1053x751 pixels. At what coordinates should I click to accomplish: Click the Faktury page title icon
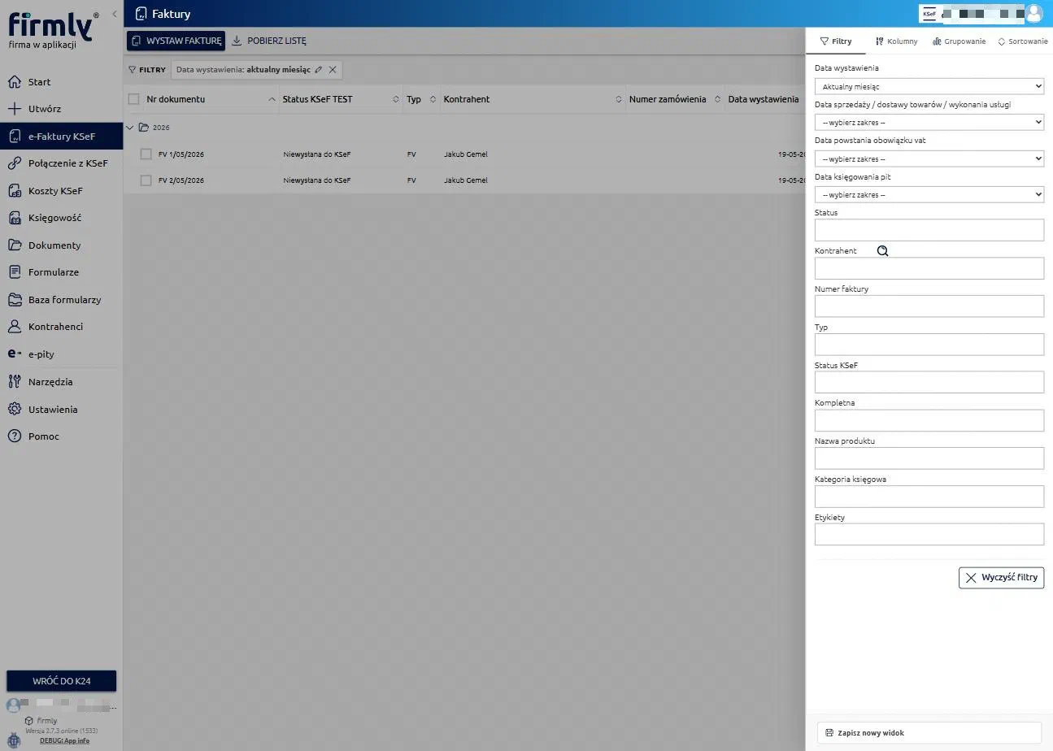point(141,14)
